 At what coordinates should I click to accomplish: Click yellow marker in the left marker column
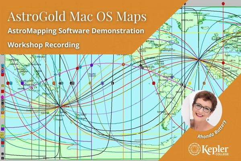pos(2,117)
